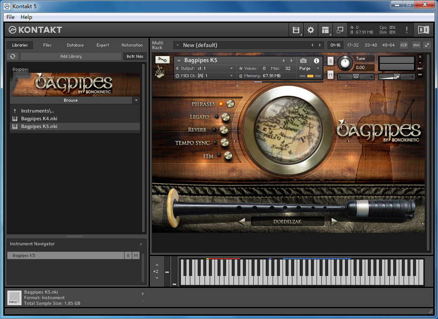
Task: Close the Instrument Navigator pane
Action: click(x=141, y=244)
